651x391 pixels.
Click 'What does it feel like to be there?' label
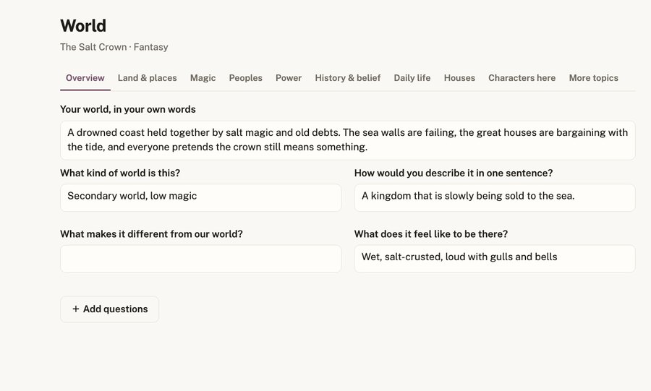click(430, 234)
